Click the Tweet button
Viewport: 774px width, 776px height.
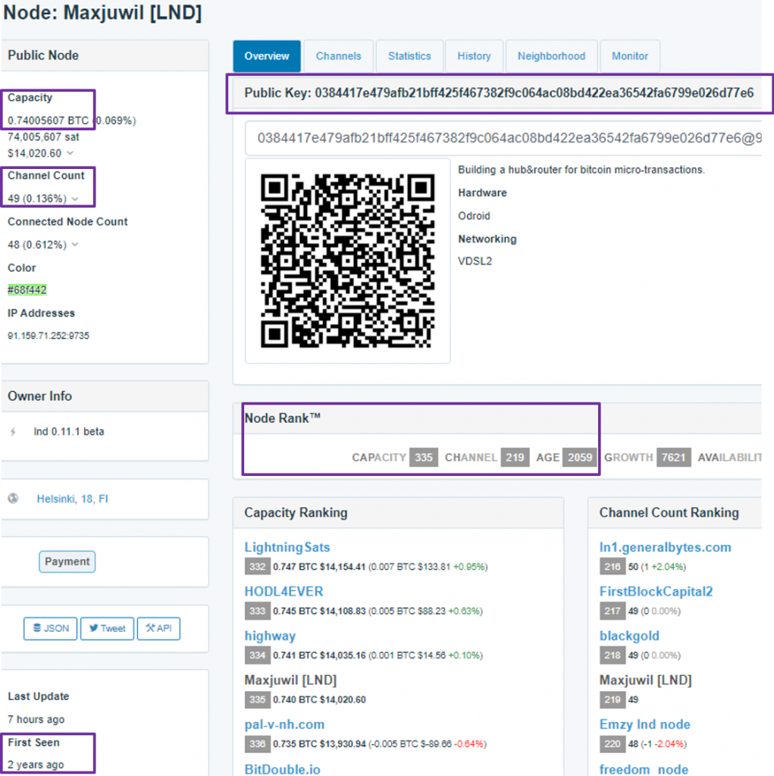click(107, 628)
